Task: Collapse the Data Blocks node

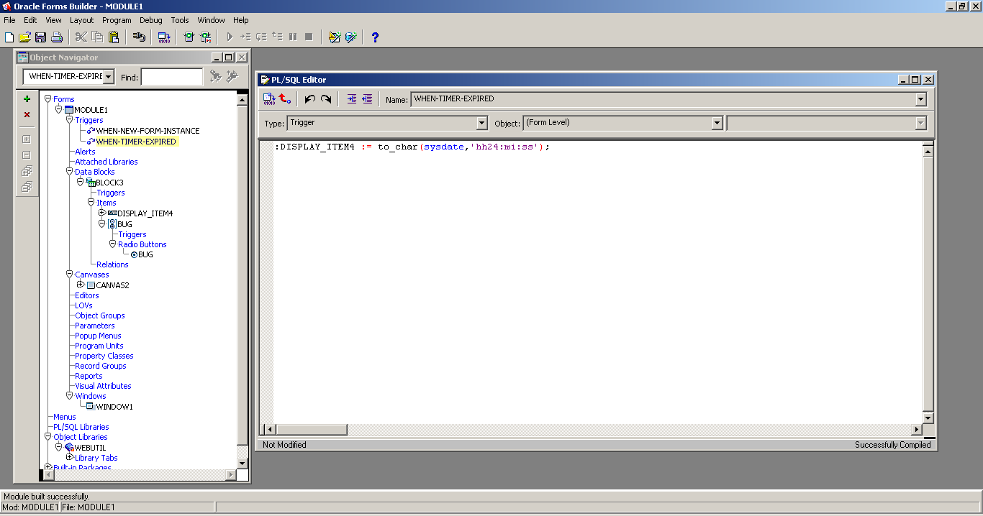Action: (70, 172)
